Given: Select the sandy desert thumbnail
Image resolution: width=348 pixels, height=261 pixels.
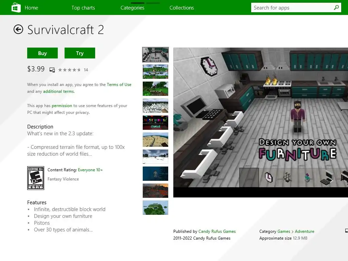Looking at the screenshot, I should point(155,140).
